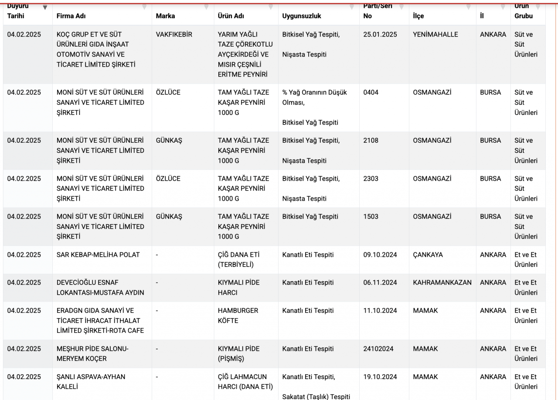Image resolution: width=558 pixels, height=400 pixels.
Task: Click batch number 09.10.2024
Action: click(380, 255)
